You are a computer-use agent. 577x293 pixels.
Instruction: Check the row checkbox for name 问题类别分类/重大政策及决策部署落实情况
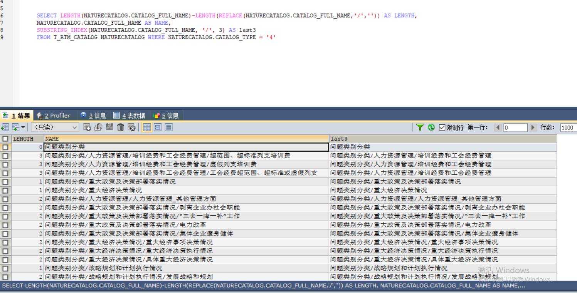coord(5,182)
